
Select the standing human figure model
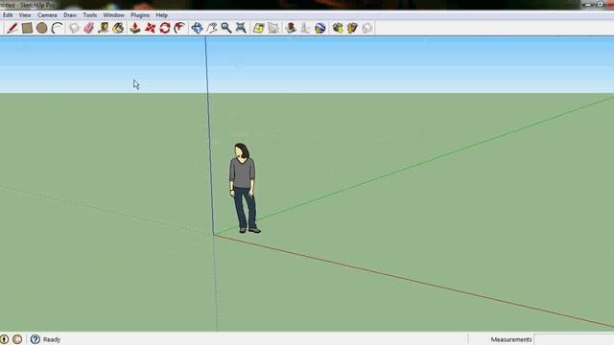click(244, 188)
